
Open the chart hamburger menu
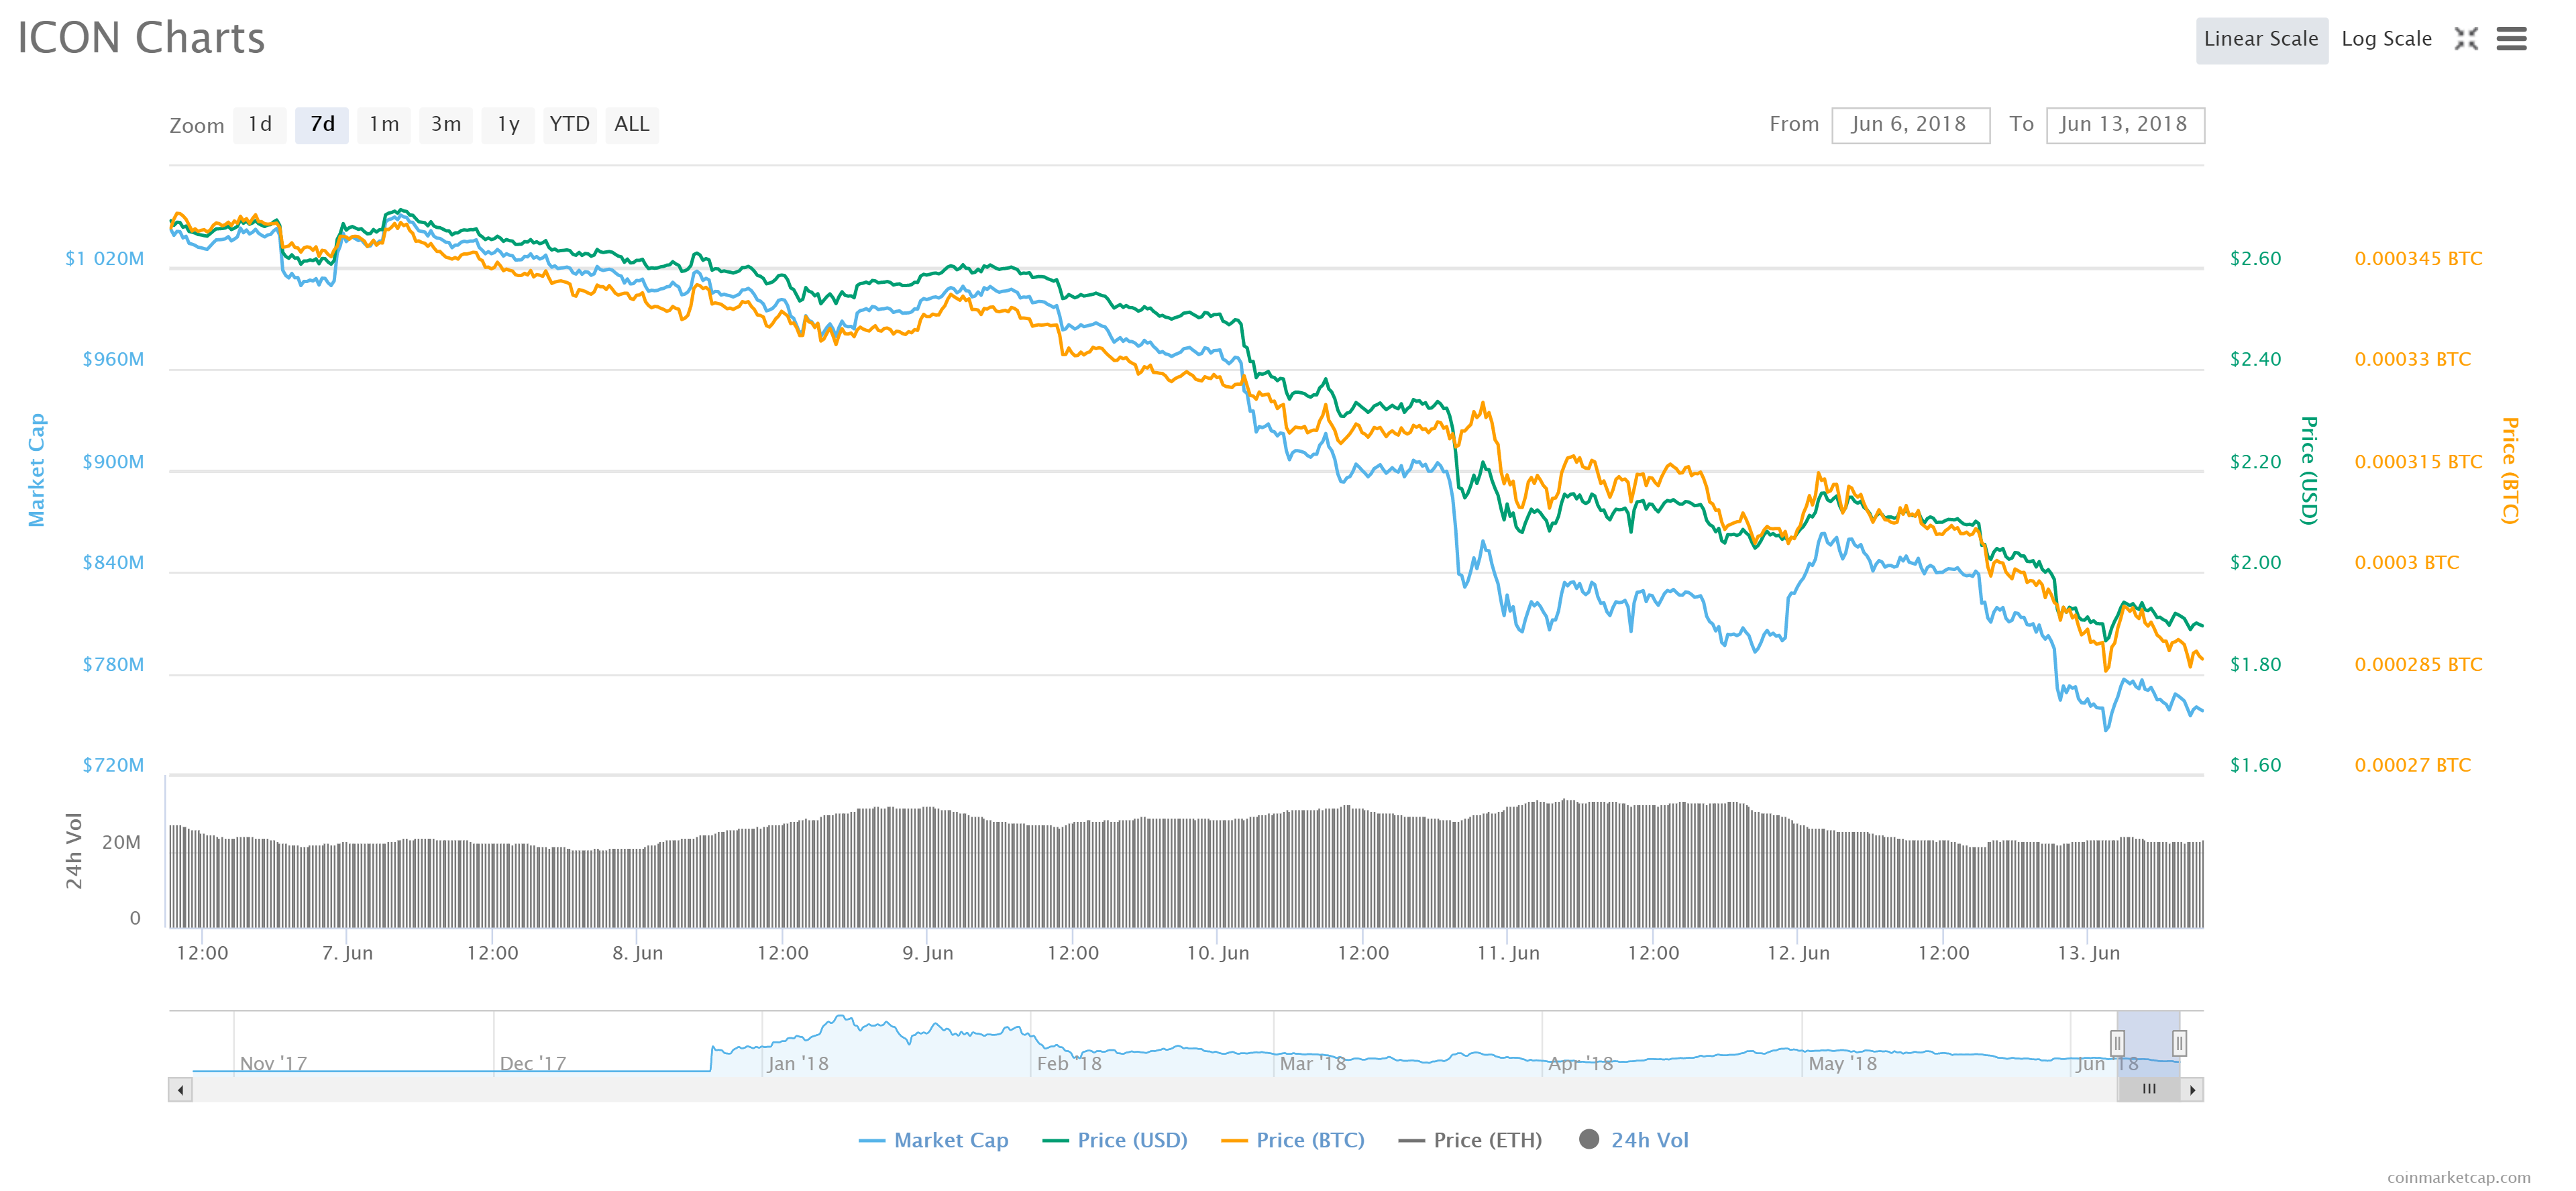click(2511, 39)
